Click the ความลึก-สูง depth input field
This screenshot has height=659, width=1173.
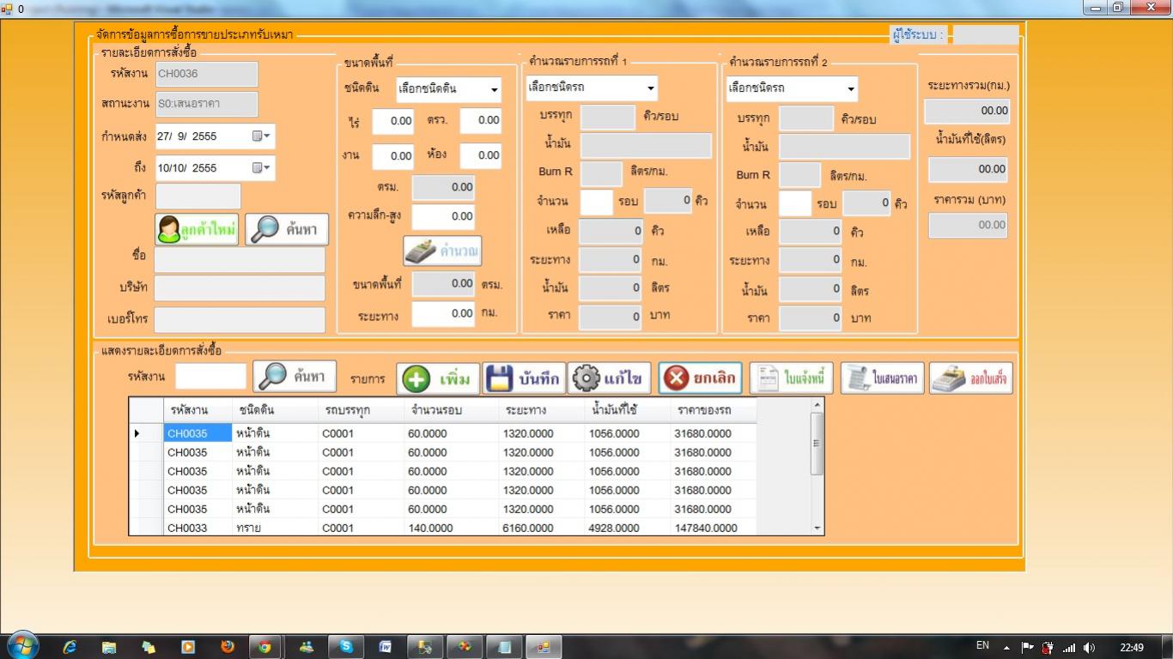tap(443, 216)
